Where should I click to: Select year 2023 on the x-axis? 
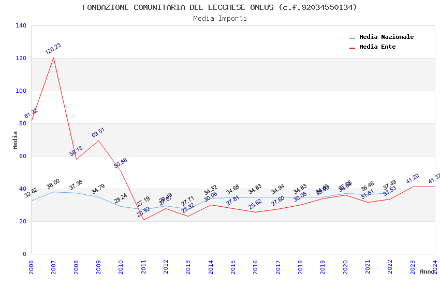[413, 267]
